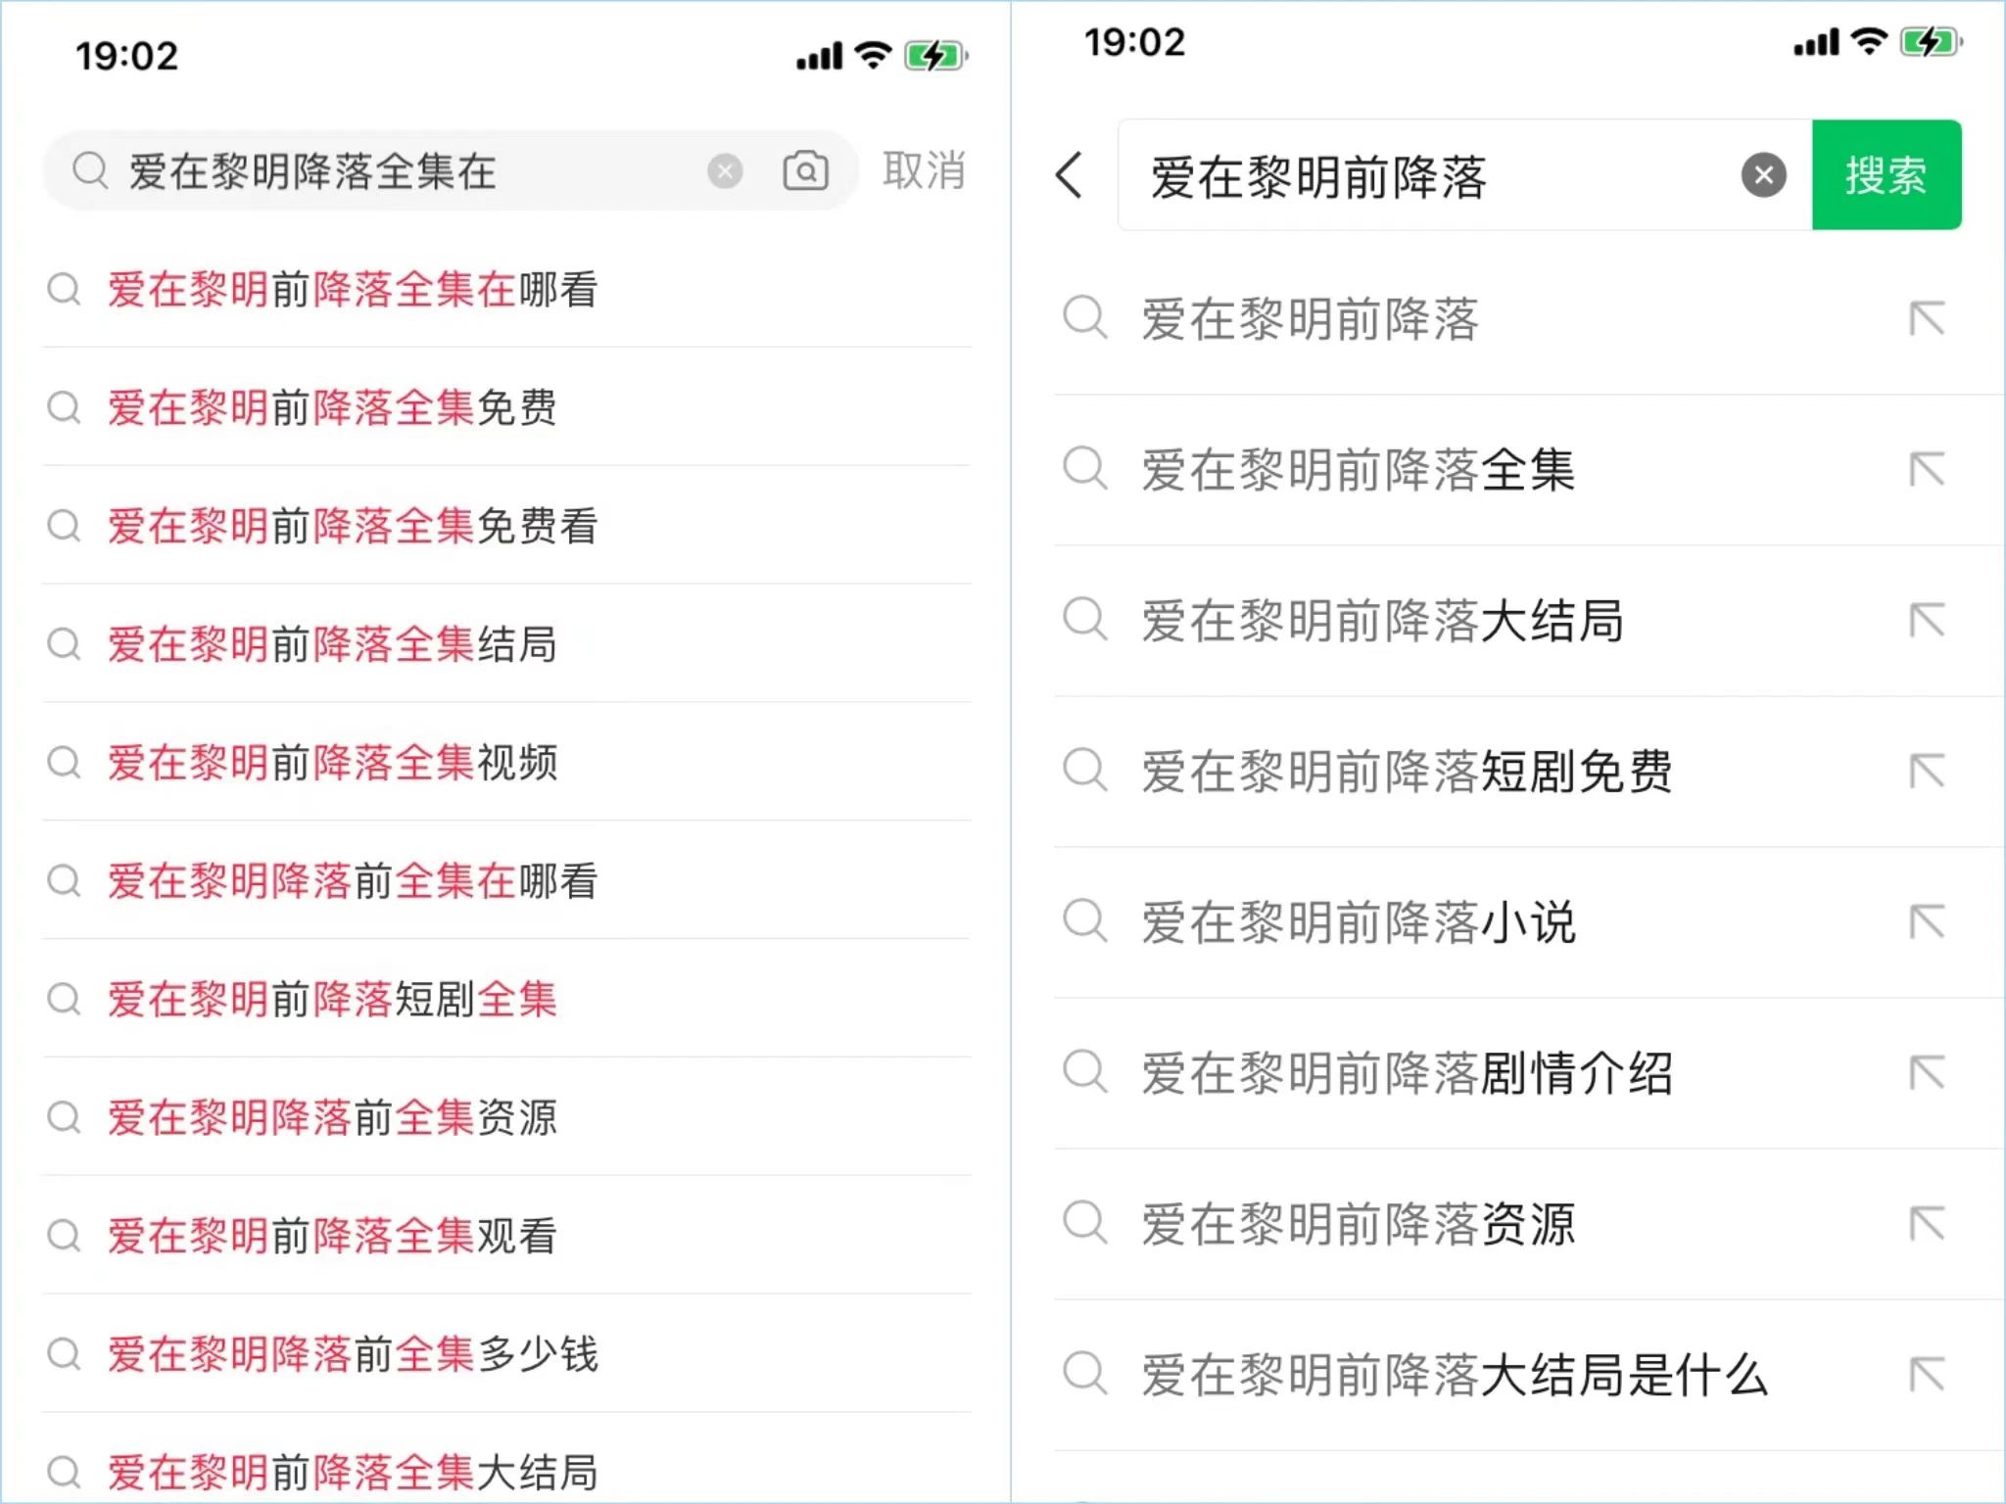The height and width of the screenshot is (1504, 2006).
Task: Tap the fill arrow beside 爱在黎明前降落资源
Action: (x=1927, y=1223)
